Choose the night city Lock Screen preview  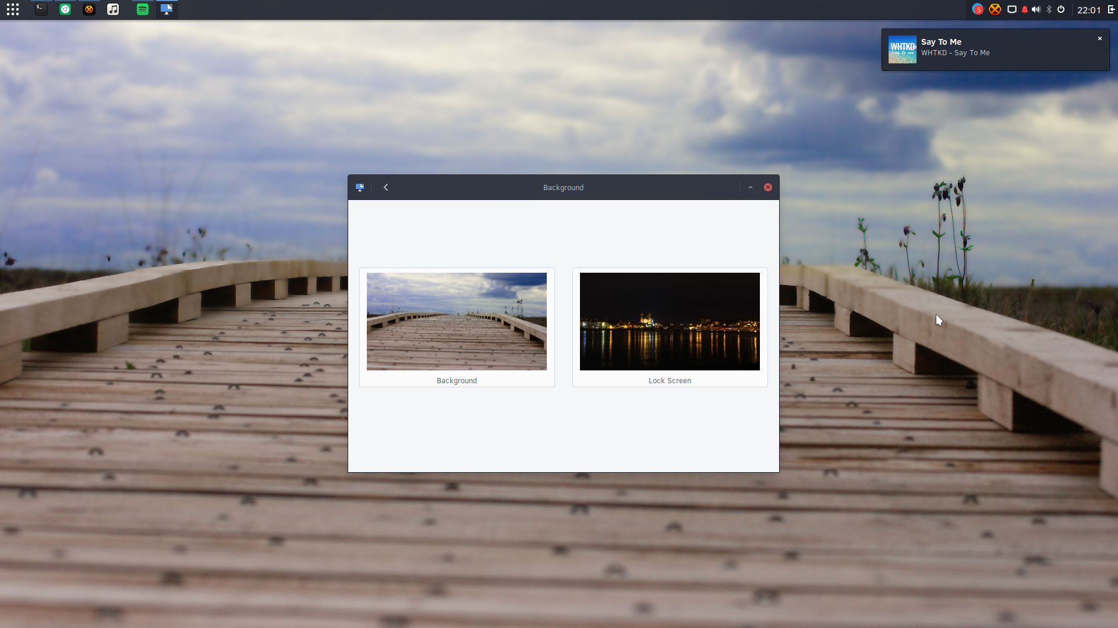(x=670, y=322)
